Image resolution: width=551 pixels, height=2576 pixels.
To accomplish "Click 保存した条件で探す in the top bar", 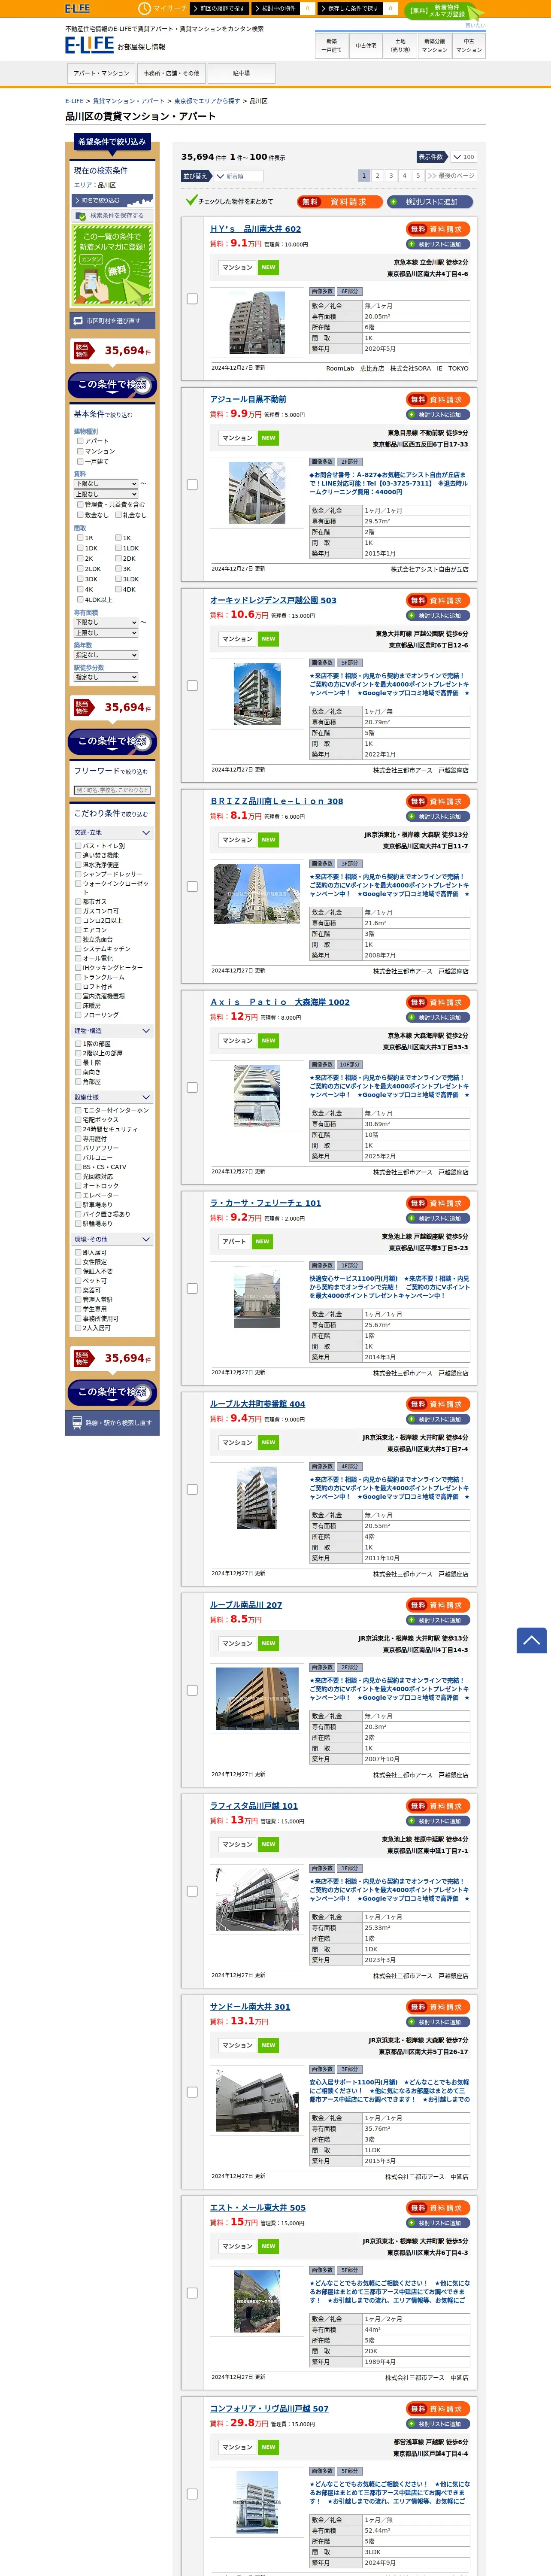I will [x=350, y=8].
